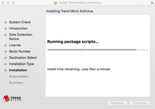Click the zoom window button
The image size is (155, 109).
pos(13,2)
